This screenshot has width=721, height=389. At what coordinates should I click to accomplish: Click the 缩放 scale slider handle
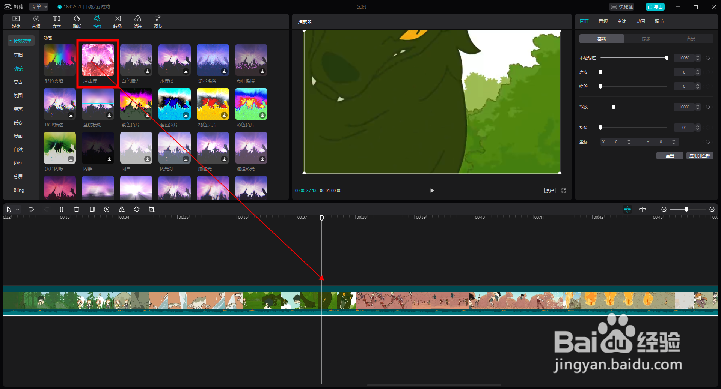614,107
